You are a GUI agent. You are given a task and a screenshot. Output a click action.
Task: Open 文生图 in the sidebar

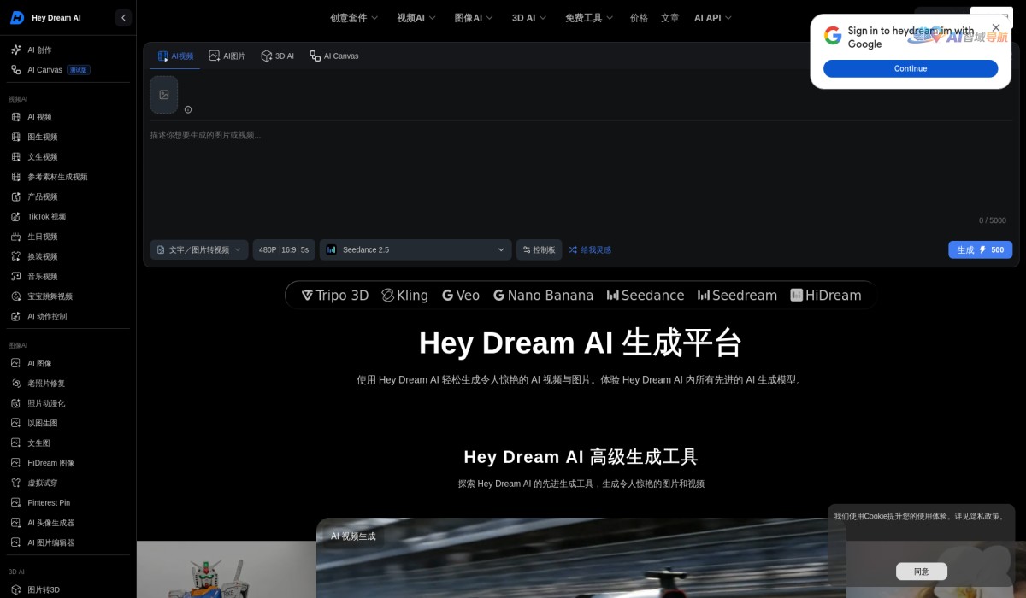(68, 443)
